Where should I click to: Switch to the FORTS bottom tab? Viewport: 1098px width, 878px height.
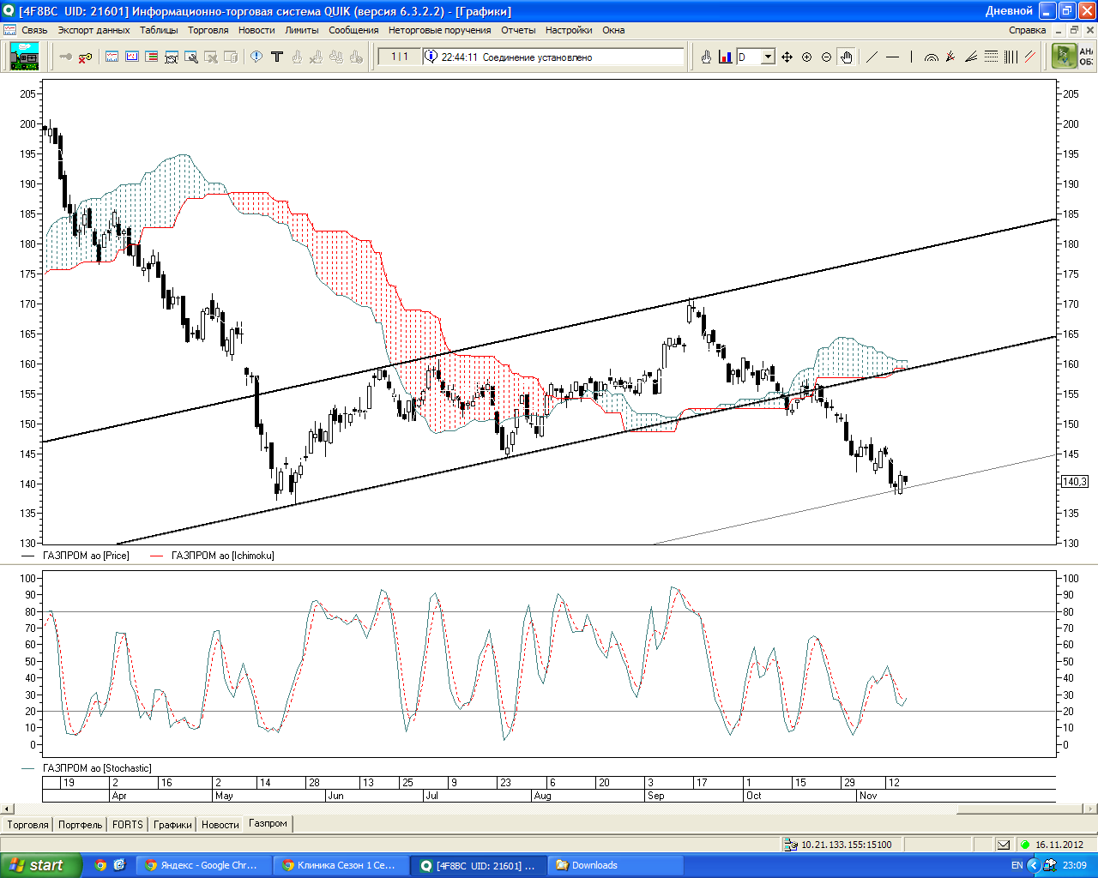[128, 825]
